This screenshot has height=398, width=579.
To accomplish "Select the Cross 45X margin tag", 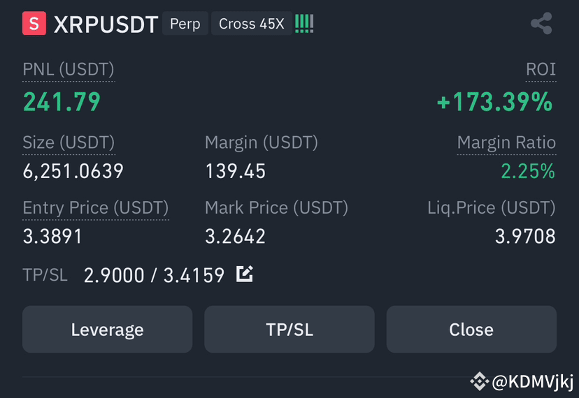I will [252, 24].
